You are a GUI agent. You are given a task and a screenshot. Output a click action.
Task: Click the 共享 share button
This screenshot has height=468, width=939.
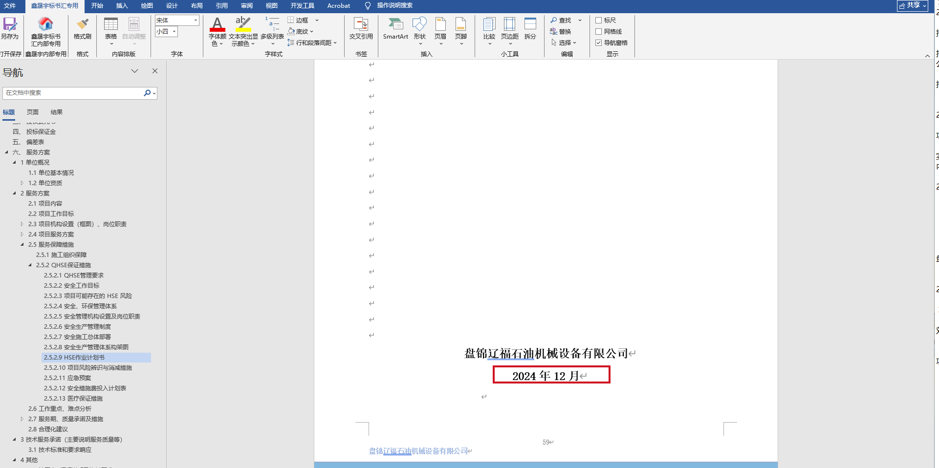(912, 5)
